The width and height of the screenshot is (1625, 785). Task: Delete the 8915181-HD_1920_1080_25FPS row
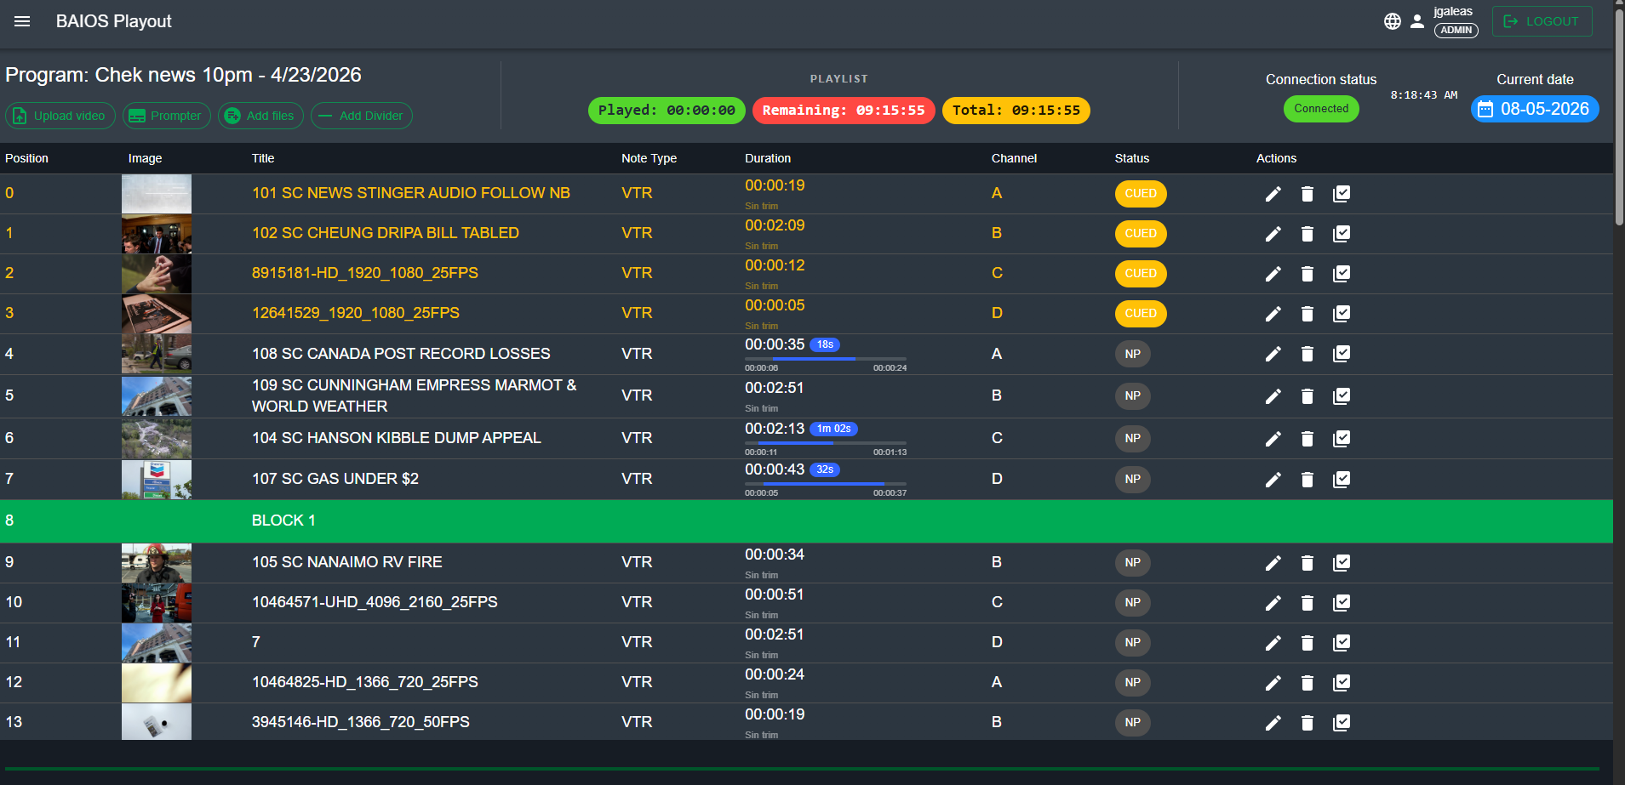[1307, 274]
